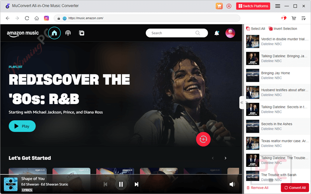The image size is (311, 194).
Task: Click the music.amazon.com address bar
Action: point(147,18)
